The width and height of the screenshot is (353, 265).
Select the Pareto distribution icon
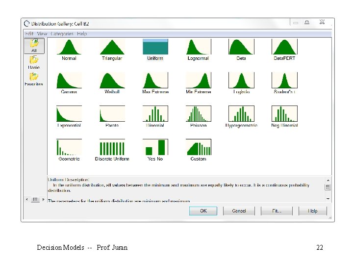[112, 113]
